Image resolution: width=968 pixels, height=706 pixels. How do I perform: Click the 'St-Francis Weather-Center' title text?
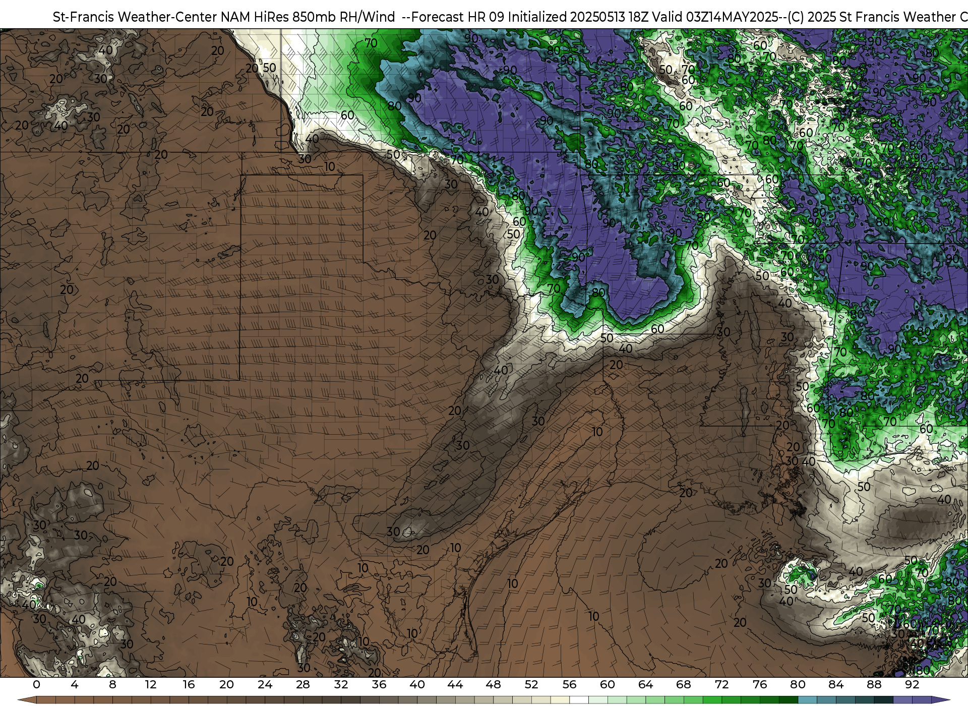(135, 17)
